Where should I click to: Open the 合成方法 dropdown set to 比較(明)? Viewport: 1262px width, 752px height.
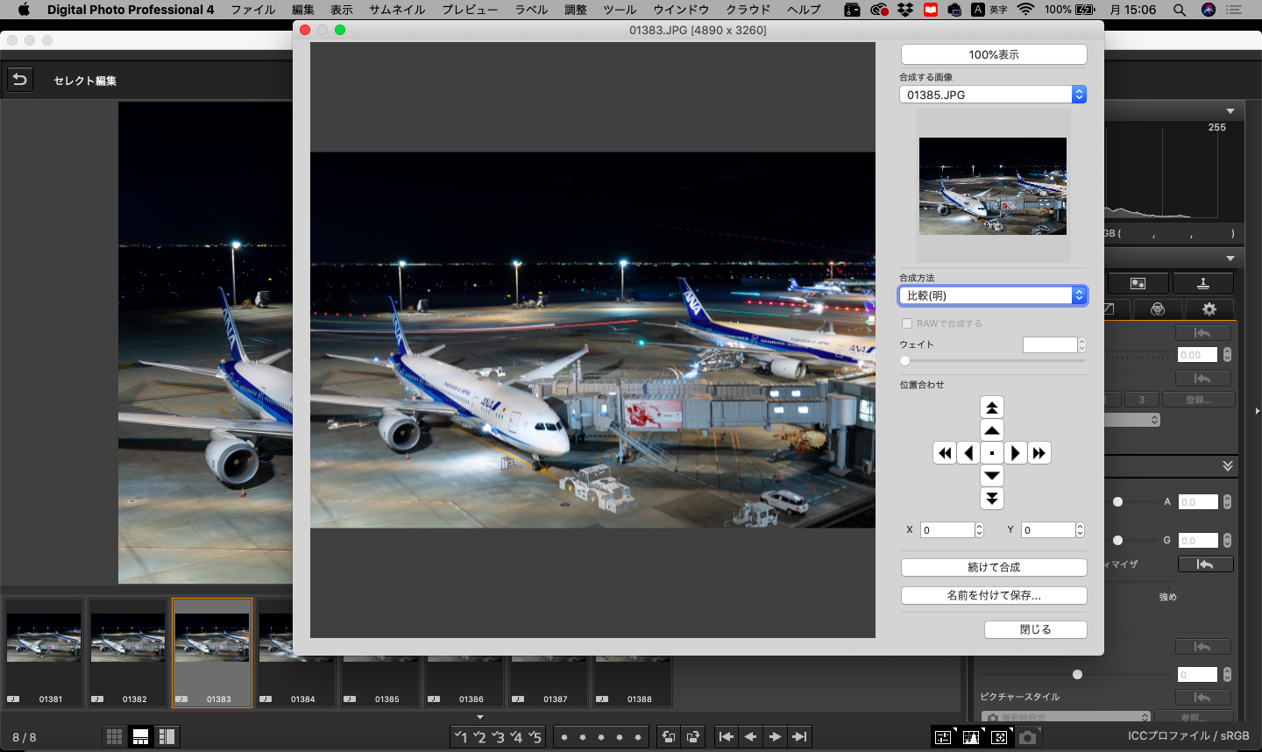pyautogui.click(x=992, y=295)
